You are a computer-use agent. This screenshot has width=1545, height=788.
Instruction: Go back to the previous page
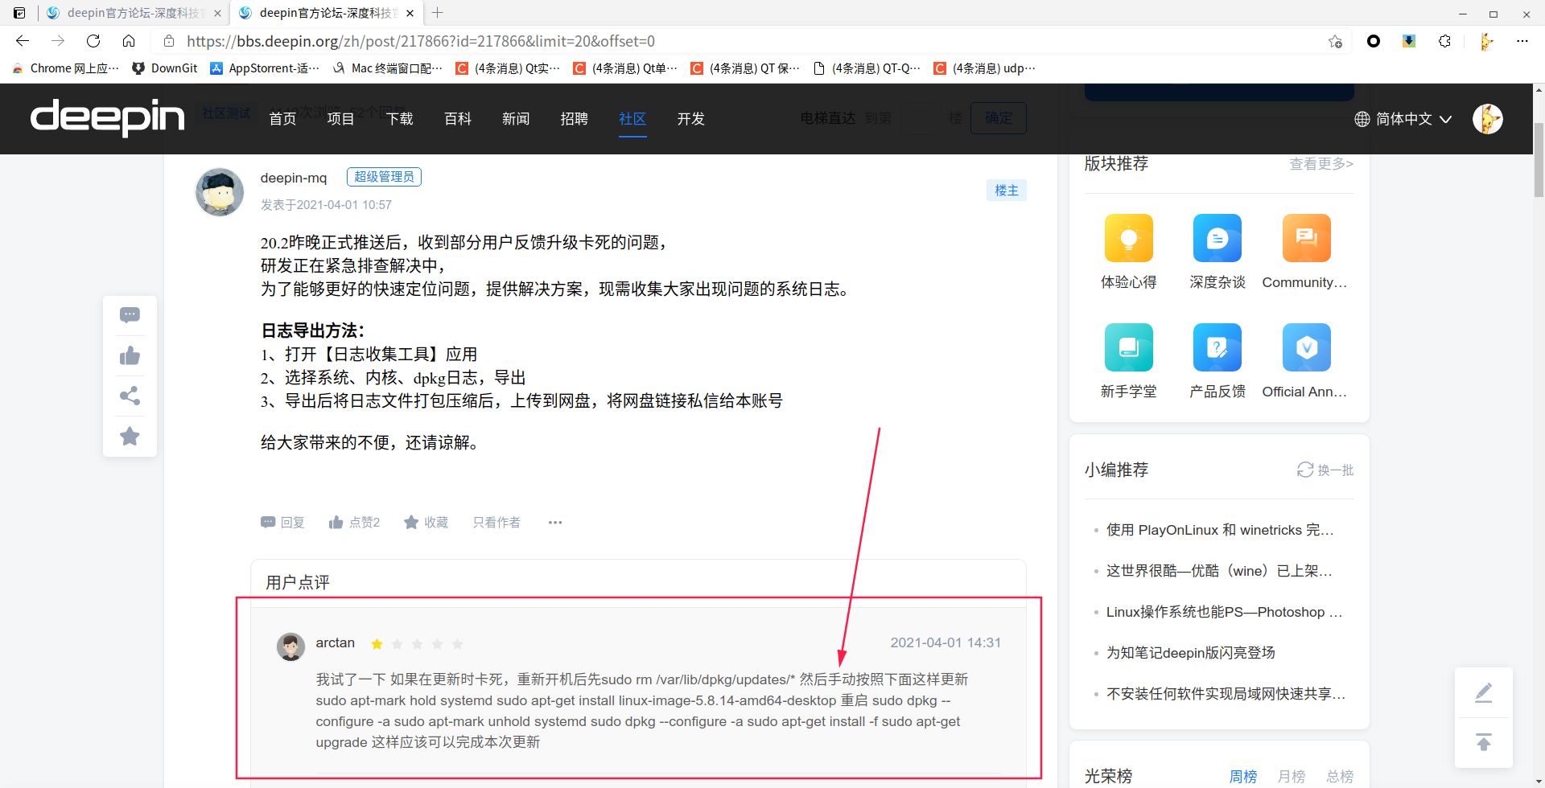coord(23,41)
